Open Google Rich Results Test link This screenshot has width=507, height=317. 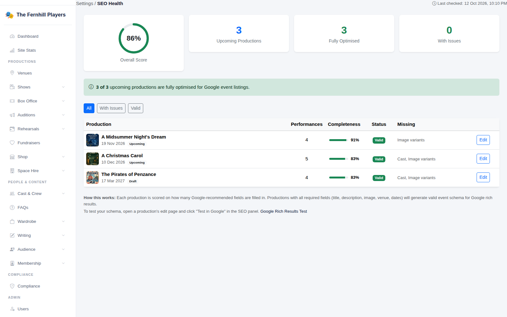(x=284, y=211)
